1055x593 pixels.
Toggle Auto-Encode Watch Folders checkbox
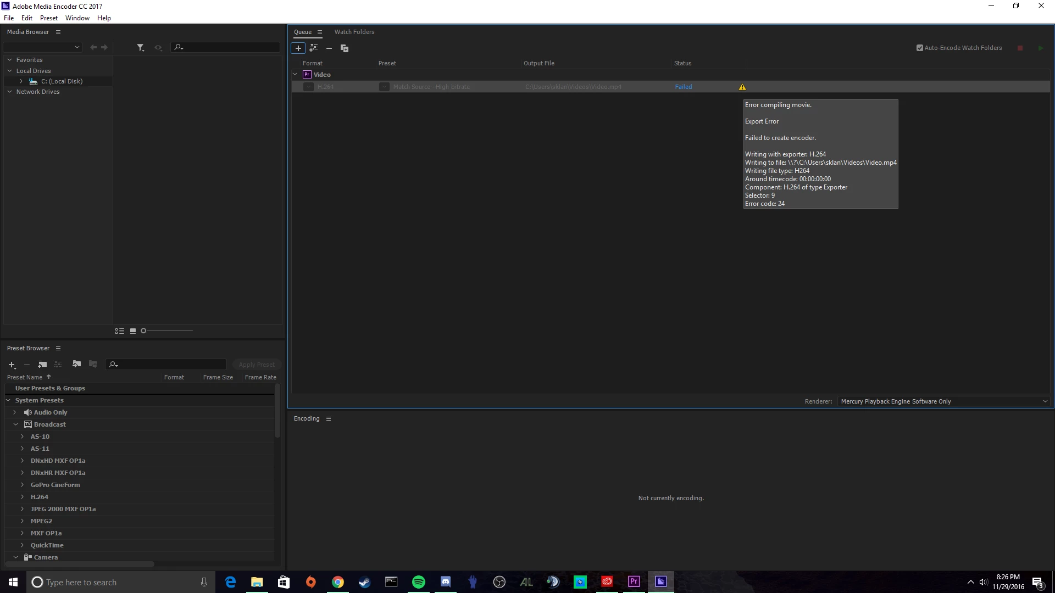click(x=920, y=48)
